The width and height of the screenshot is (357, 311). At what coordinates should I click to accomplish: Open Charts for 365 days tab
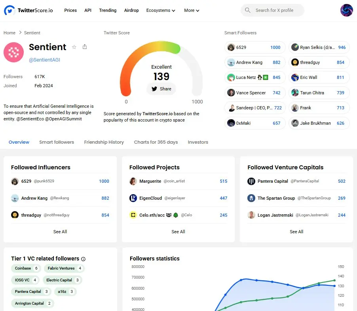click(156, 142)
